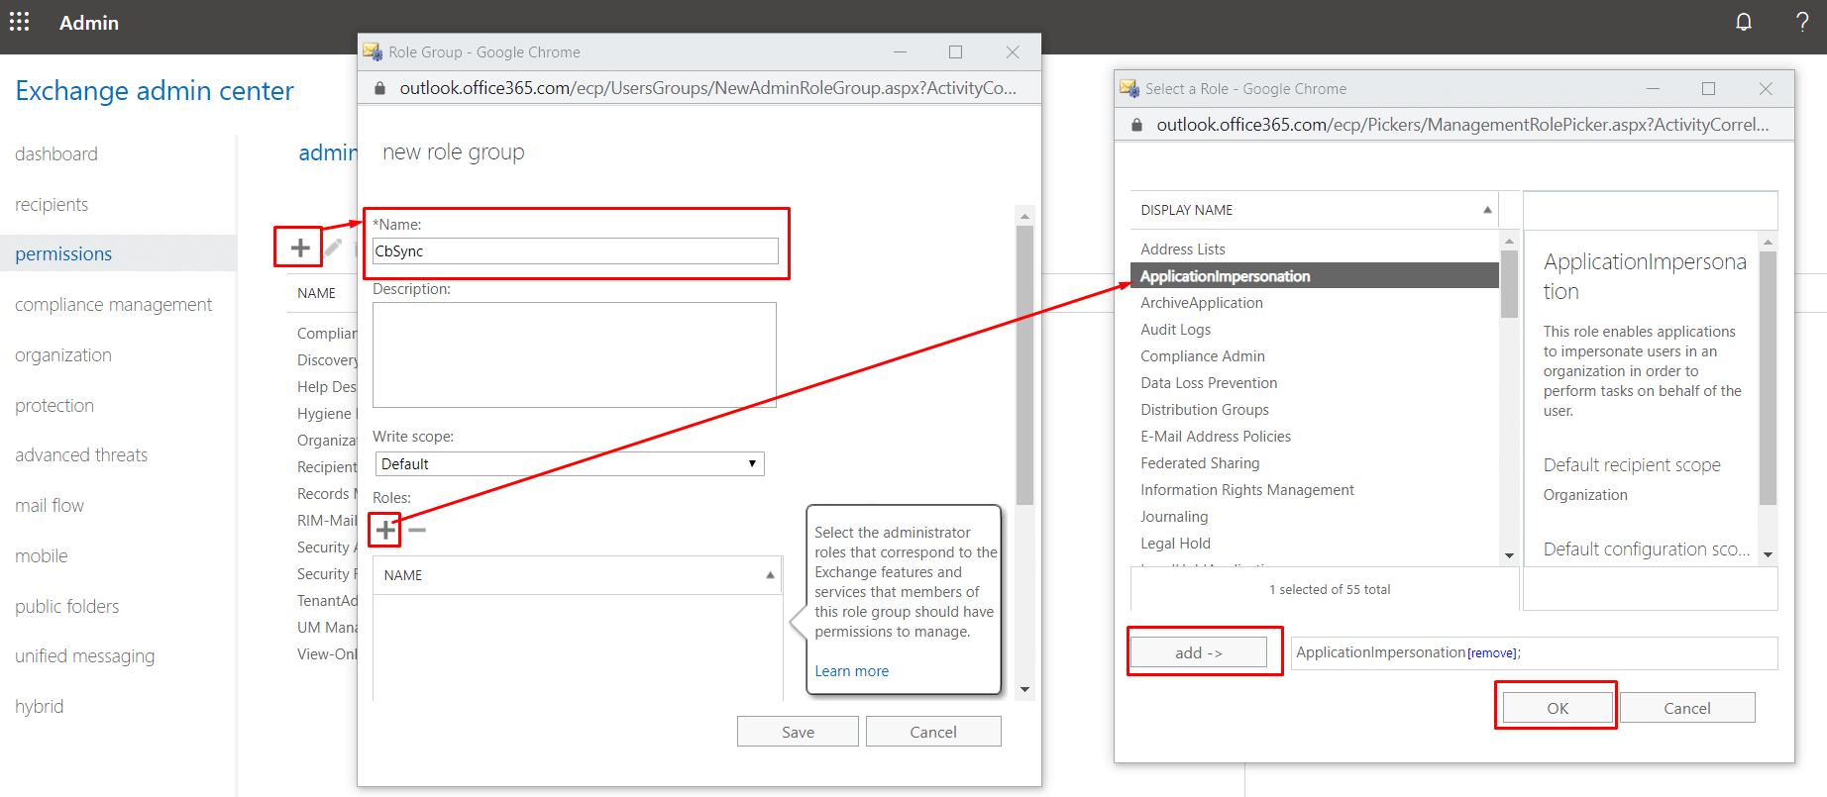Image resolution: width=1827 pixels, height=797 pixels.
Task: Click Cancel in Select a Role window
Action: 1687,708
